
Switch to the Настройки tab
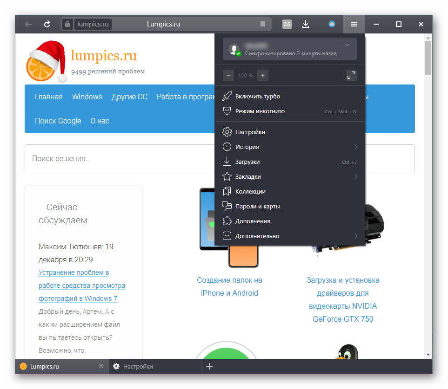tap(138, 366)
